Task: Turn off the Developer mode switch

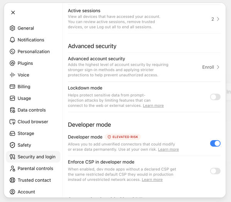Action: [215, 143]
